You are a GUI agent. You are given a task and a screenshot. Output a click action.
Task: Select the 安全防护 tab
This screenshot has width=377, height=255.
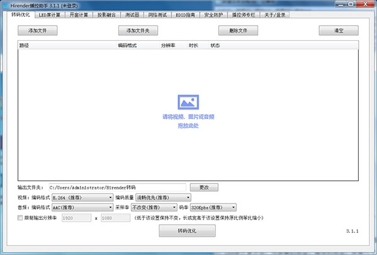[213, 15]
